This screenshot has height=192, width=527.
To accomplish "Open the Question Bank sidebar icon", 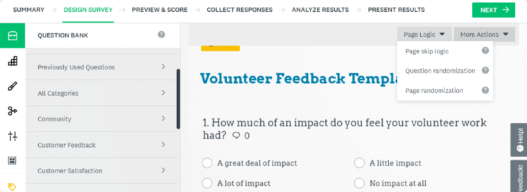I will 13,36.
